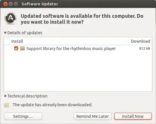Open the Settings... dialog
156x124 pixels.
point(23,116)
